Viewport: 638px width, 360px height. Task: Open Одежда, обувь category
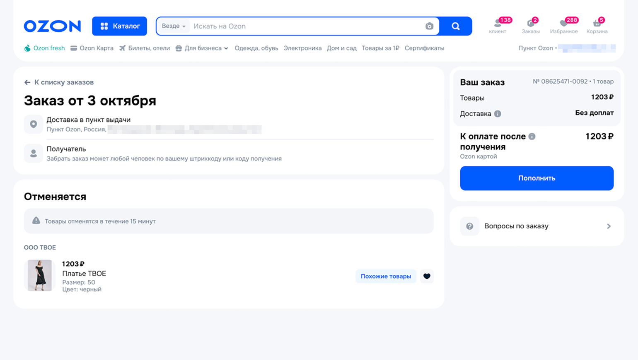click(256, 48)
